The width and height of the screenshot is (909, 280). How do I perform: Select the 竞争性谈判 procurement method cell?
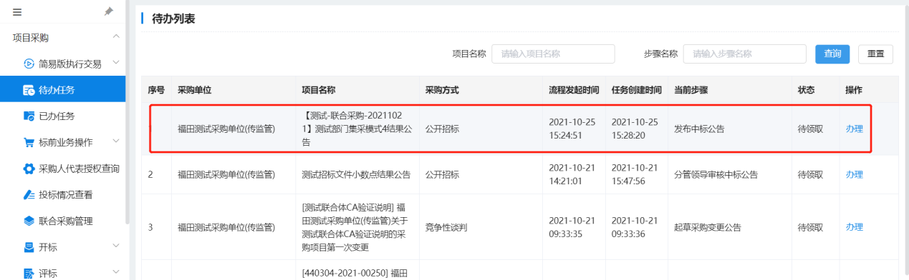[446, 227]
